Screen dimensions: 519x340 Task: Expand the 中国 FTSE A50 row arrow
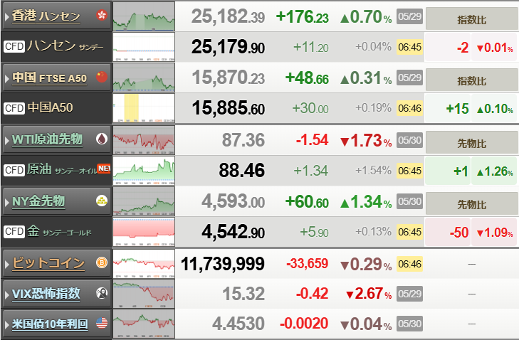click(6, 78)
